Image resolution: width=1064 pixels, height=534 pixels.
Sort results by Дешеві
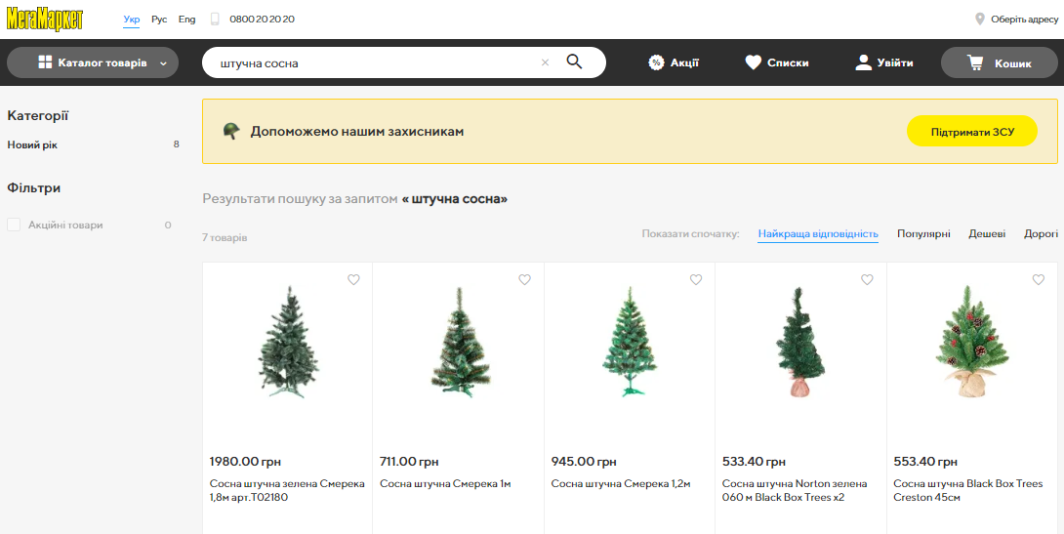click(x=987, y=234)
